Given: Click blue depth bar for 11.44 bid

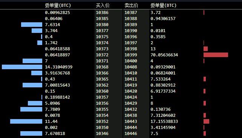Looking at the screenshot, I should [x=26, y=121].
